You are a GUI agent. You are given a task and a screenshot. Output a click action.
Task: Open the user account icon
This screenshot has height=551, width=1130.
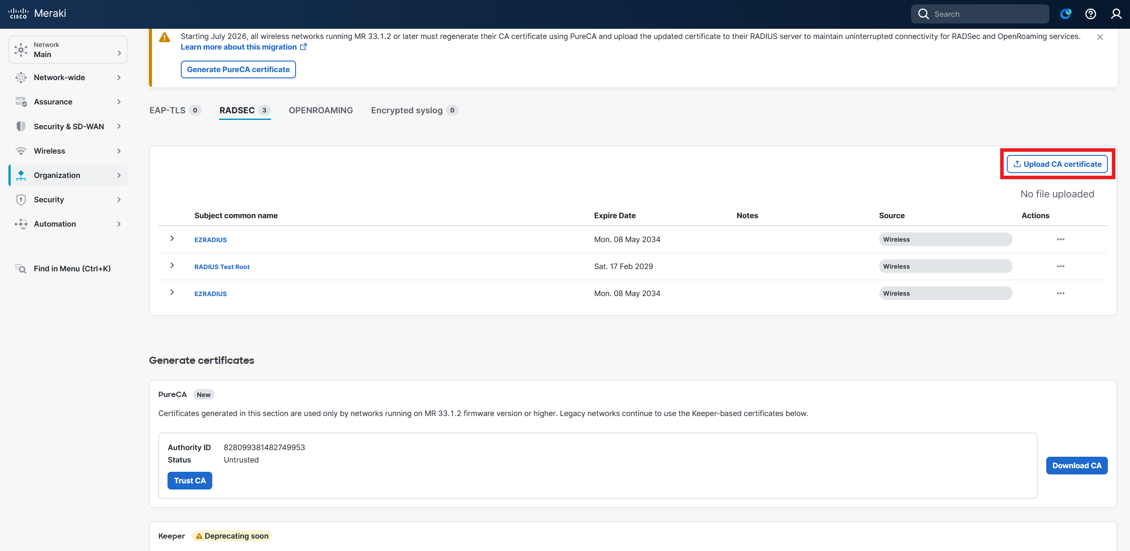coord(1116,14)
